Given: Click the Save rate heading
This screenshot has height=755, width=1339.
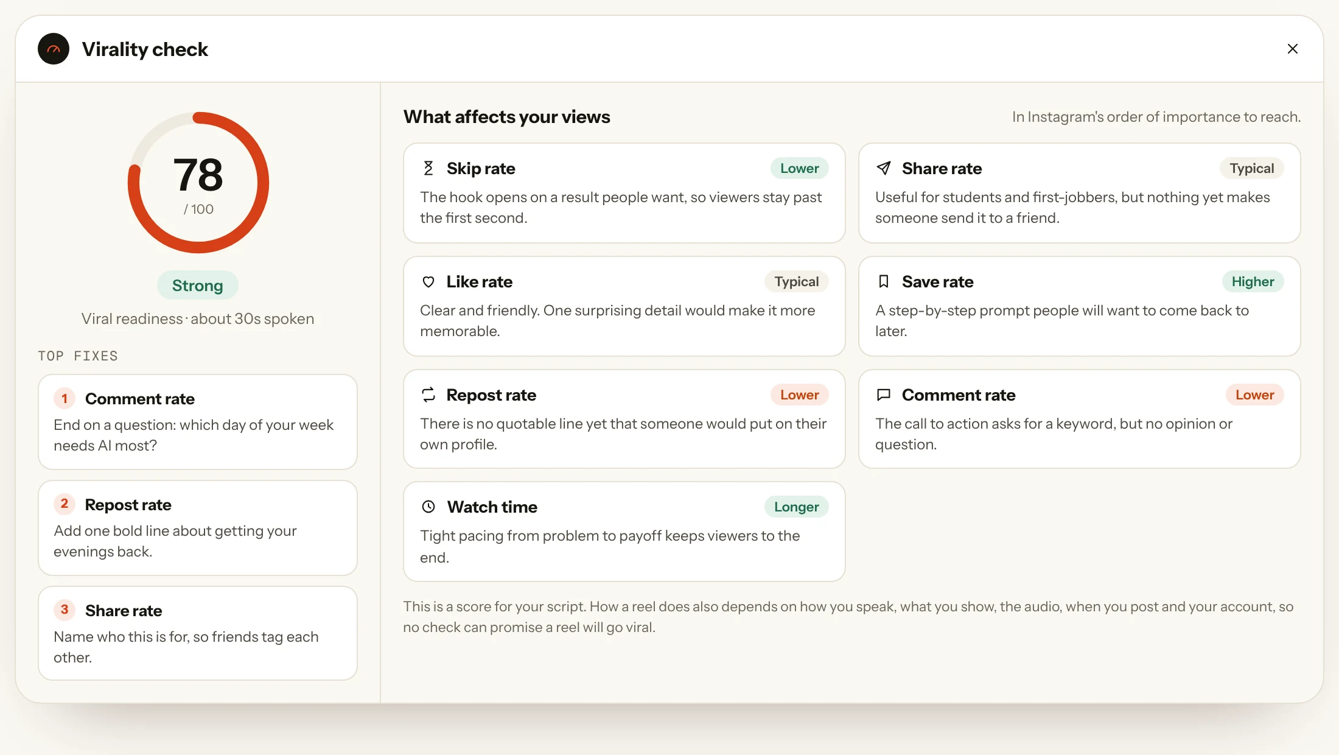Looking at the screenshot, I should pyautogui.click(x=937, y=281).
